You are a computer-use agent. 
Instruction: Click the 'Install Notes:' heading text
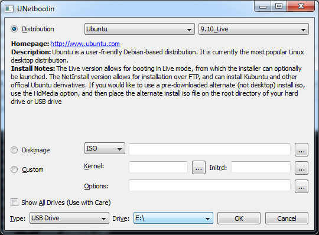(33, 68)
